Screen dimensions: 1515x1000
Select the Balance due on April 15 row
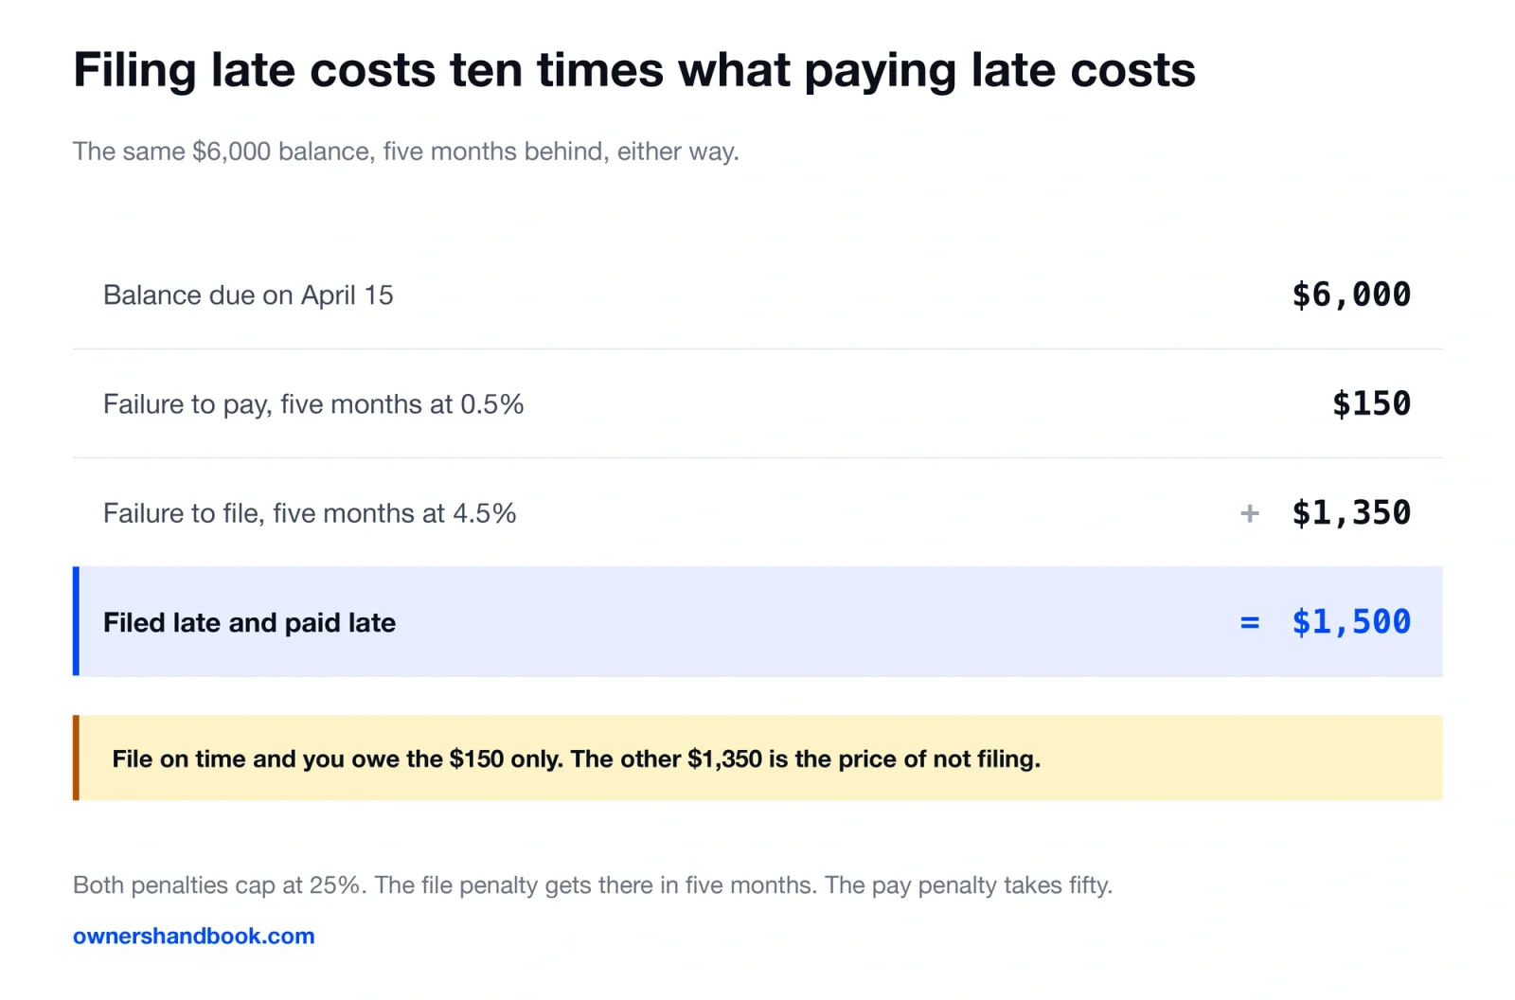(757, 295)
